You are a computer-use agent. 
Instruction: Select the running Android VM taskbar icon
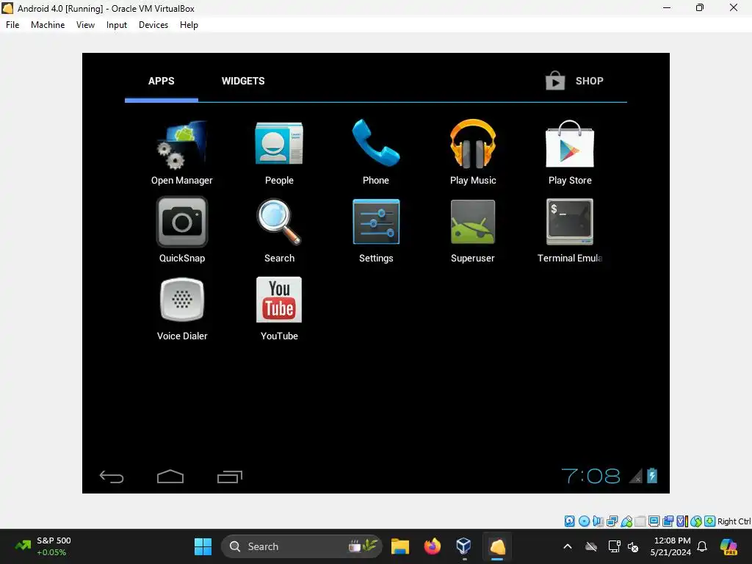pos(497,546)
